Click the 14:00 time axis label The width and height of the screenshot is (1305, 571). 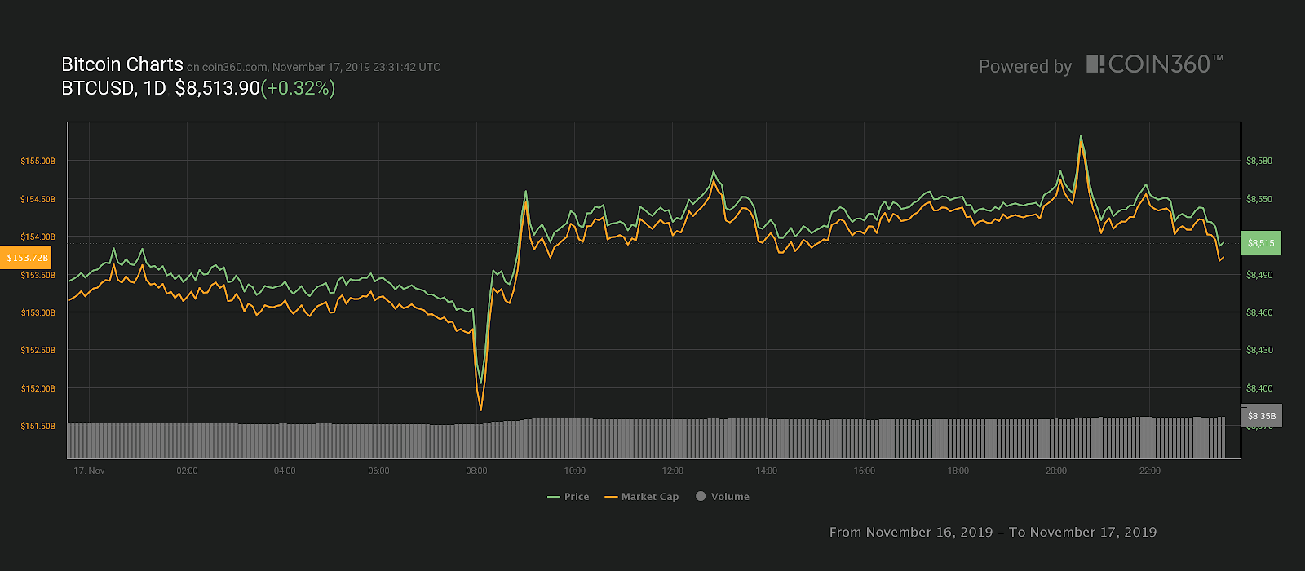pos(766,471)
